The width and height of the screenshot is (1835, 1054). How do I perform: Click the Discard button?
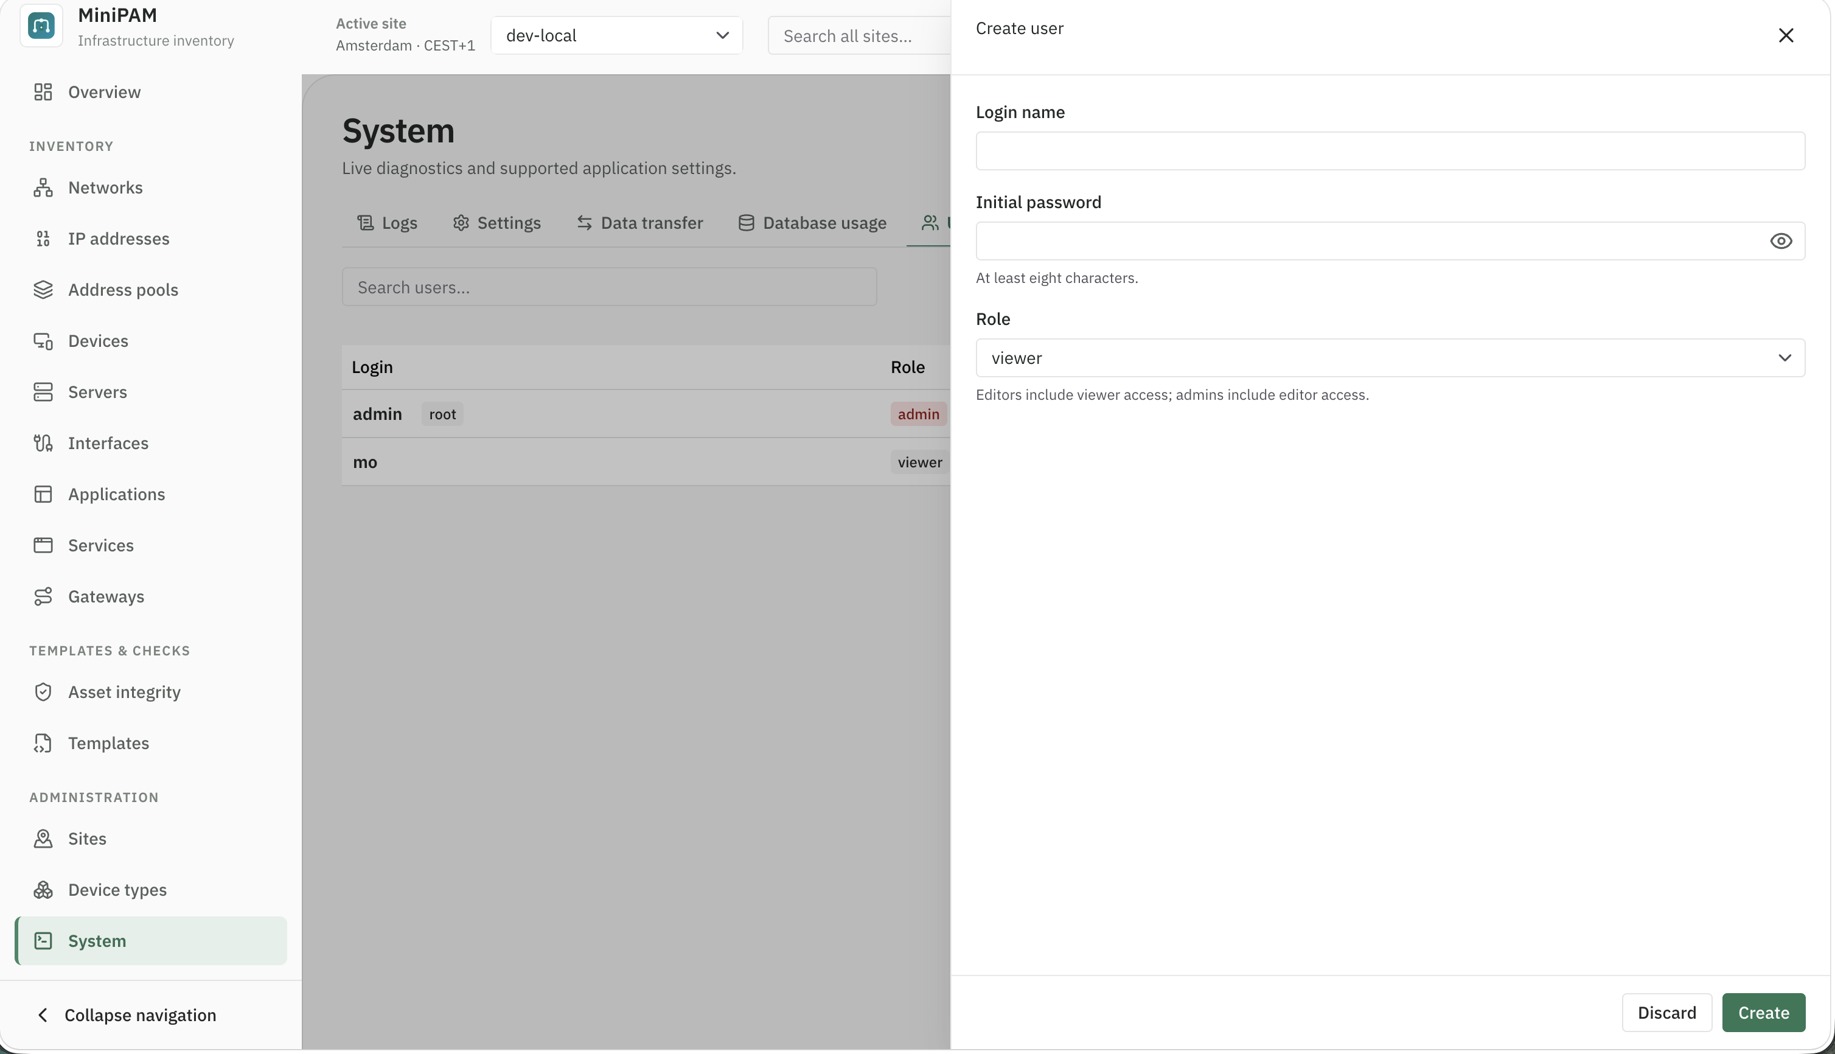(x=1666, y=1012)
